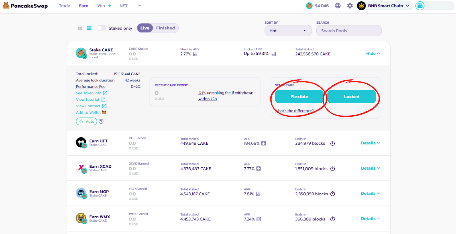Click the MGP pool timer icon
The height and width of the screenshot is (234, 456).
tap(333, 194)
